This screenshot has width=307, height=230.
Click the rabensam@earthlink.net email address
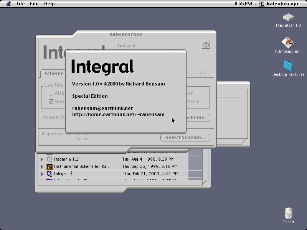coord(102,108)
